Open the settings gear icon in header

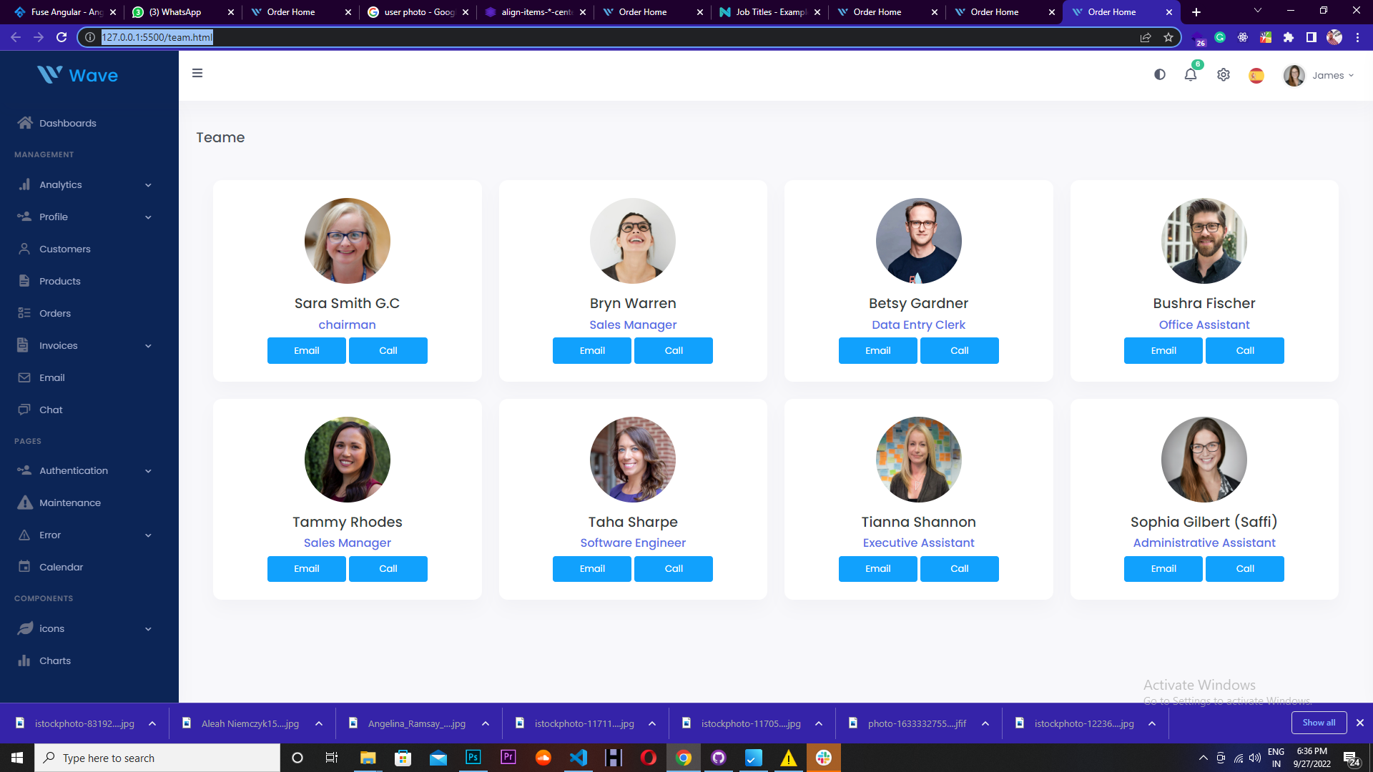pyautogui.click(x=1224, y=74)
